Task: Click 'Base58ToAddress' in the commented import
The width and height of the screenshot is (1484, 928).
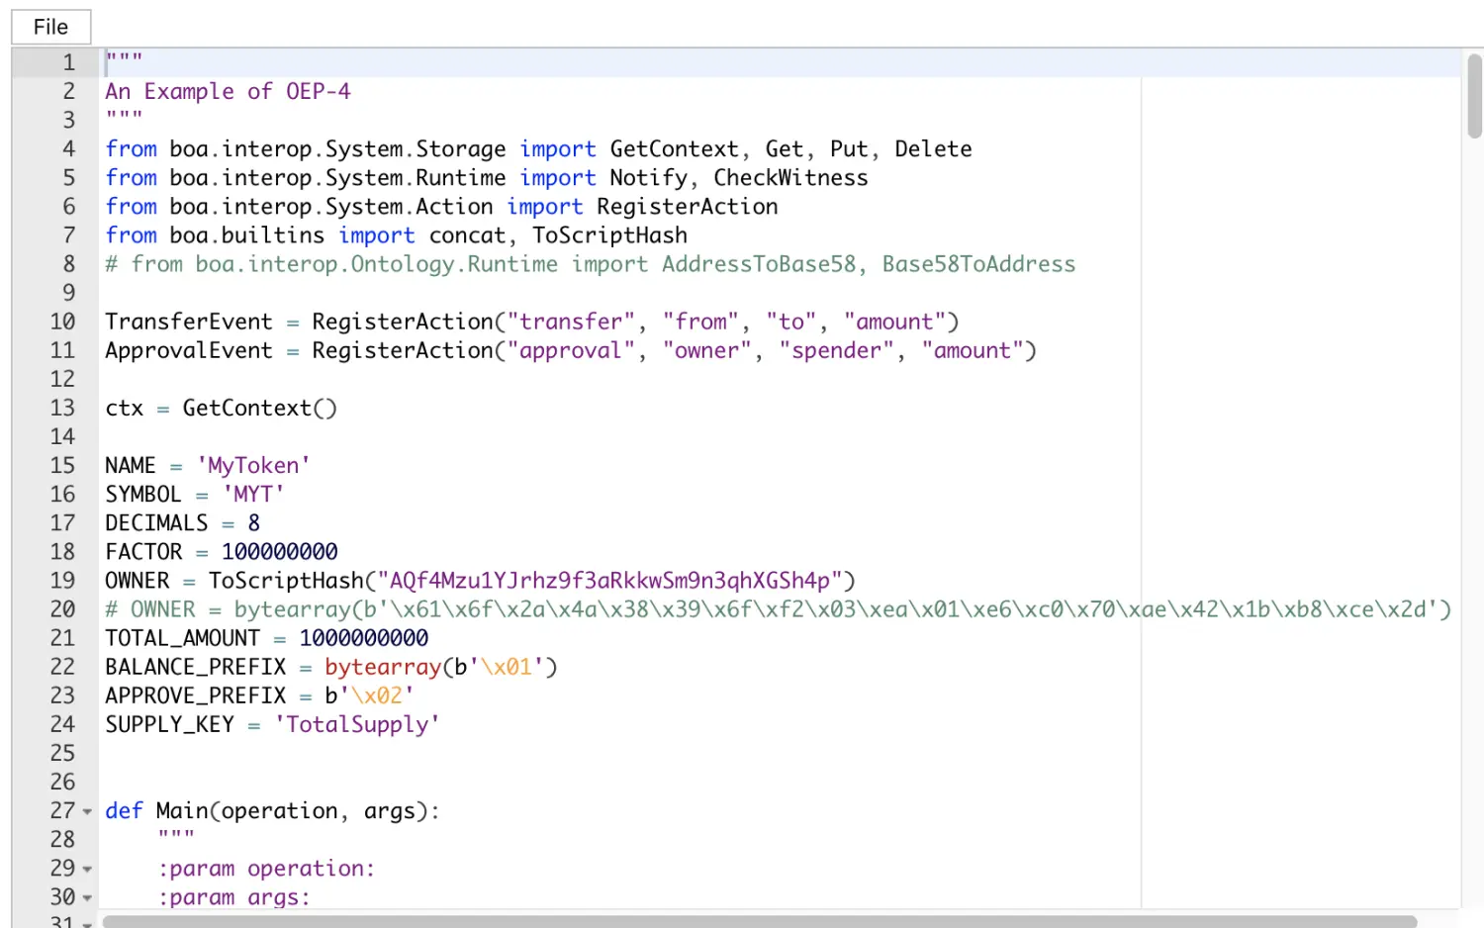Action: click(978, 263)
